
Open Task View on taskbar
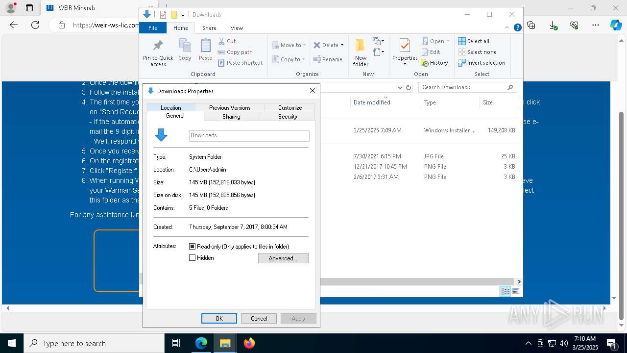coord(176,343)
